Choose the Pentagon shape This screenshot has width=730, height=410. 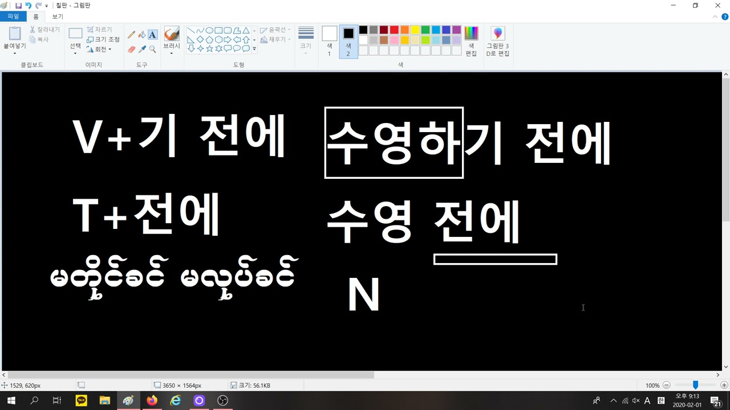[x=209, y=40]
